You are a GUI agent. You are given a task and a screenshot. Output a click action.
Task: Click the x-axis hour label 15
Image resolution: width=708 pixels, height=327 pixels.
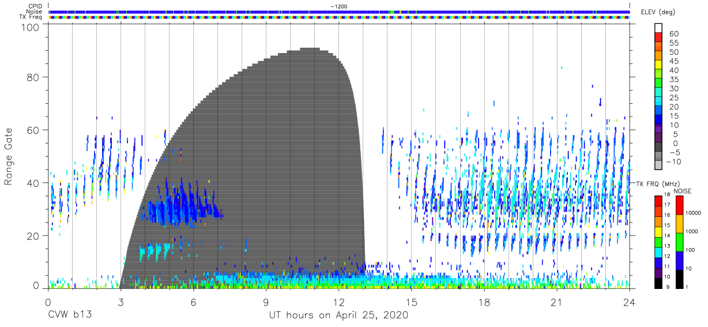pos(412,303)
